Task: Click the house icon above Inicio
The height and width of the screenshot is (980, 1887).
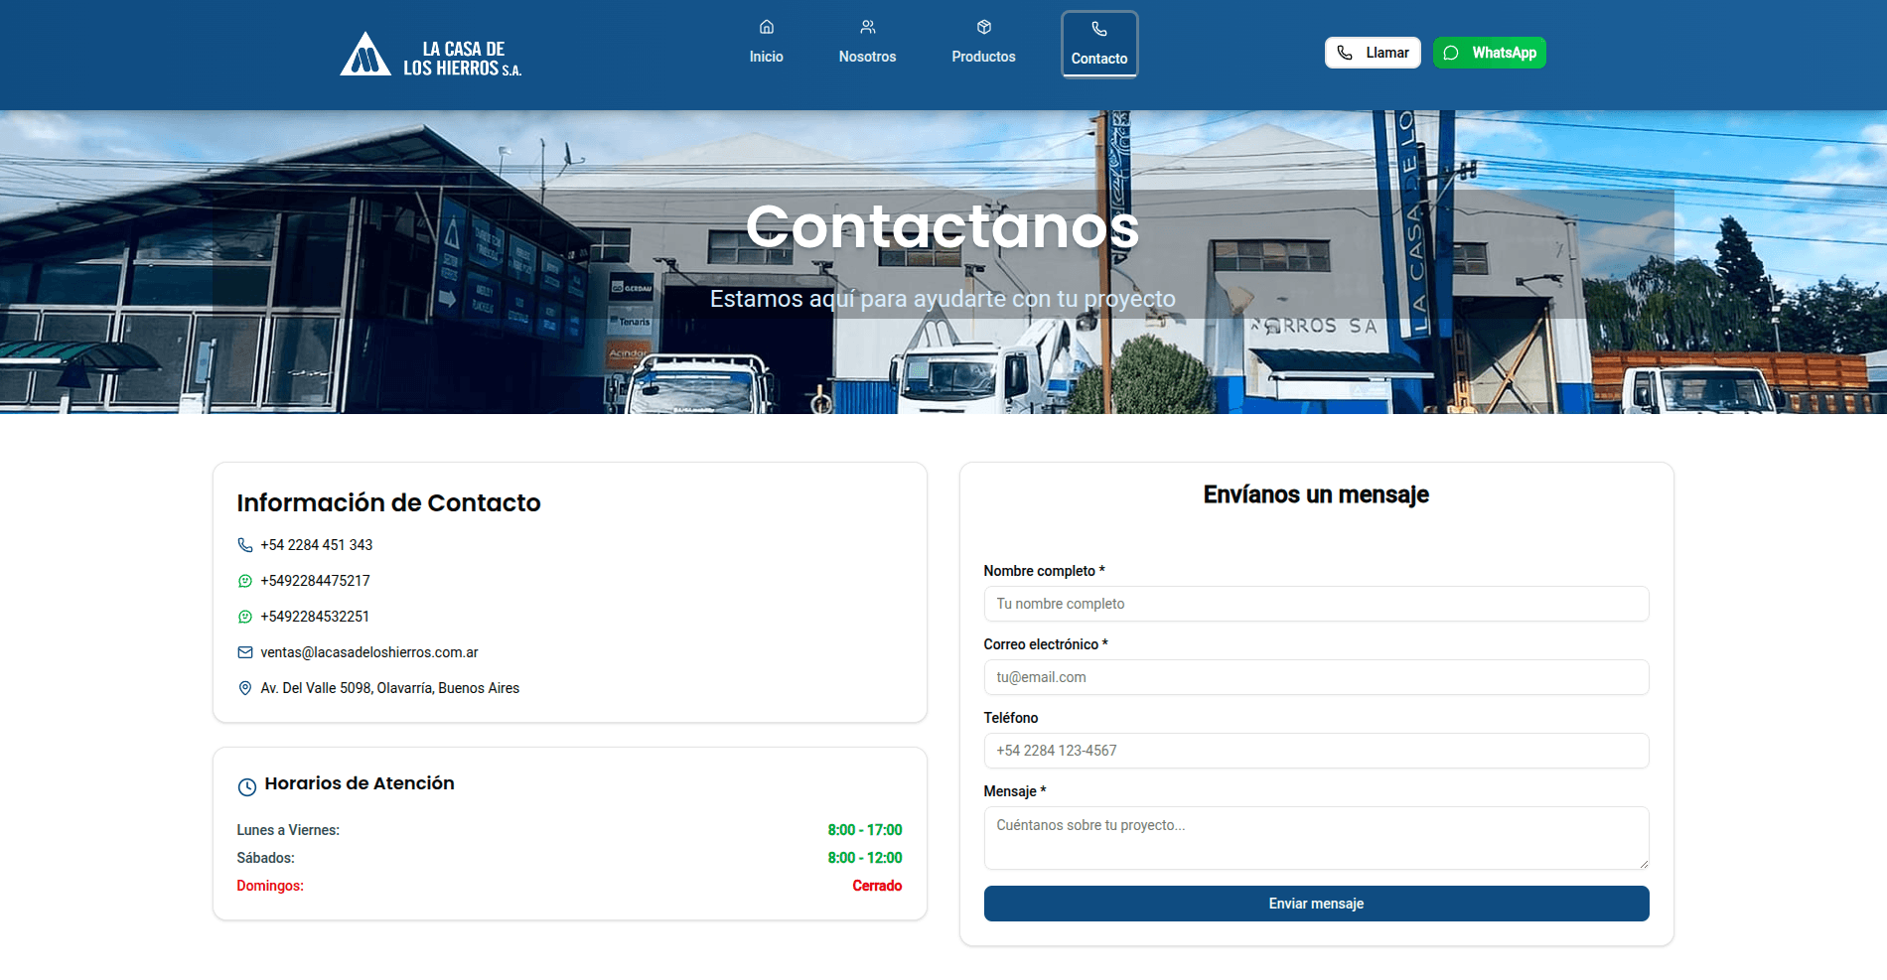Action: pos(766,27)
